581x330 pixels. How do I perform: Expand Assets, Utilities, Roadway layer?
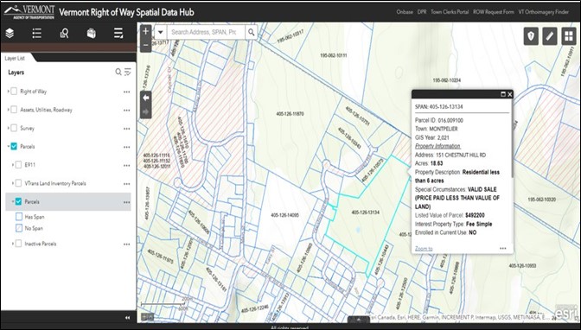coord(8,110)
